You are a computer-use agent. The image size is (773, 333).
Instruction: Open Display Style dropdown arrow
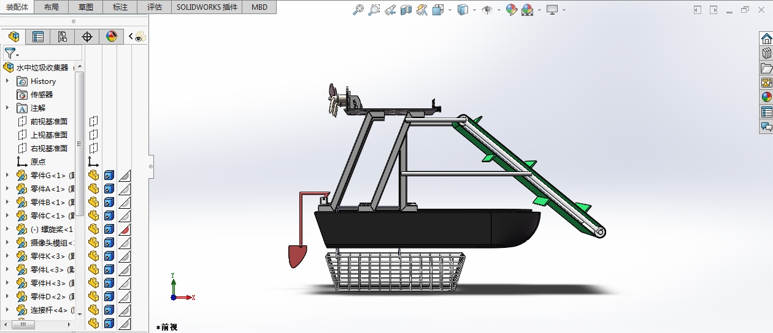(475, 10)
